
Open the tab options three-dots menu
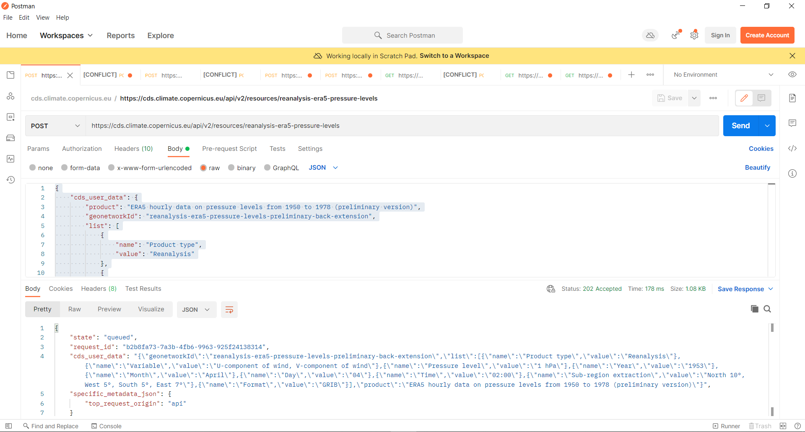(650, 75)
